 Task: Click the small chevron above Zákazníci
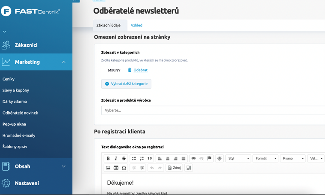[5, 32]
